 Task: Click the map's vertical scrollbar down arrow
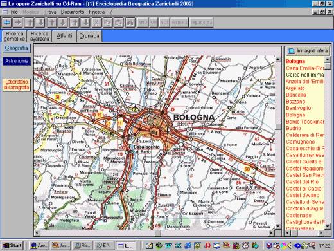pyautogui.click(x=278, y=226)
